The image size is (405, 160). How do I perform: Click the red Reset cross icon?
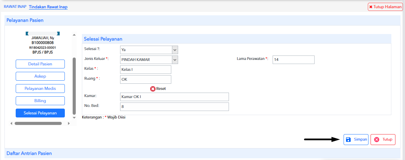click(153, 89)
